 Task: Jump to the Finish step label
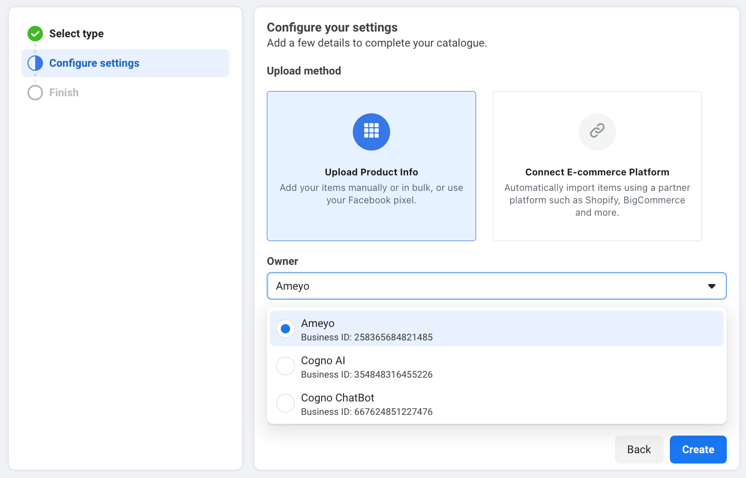[64, 93]
